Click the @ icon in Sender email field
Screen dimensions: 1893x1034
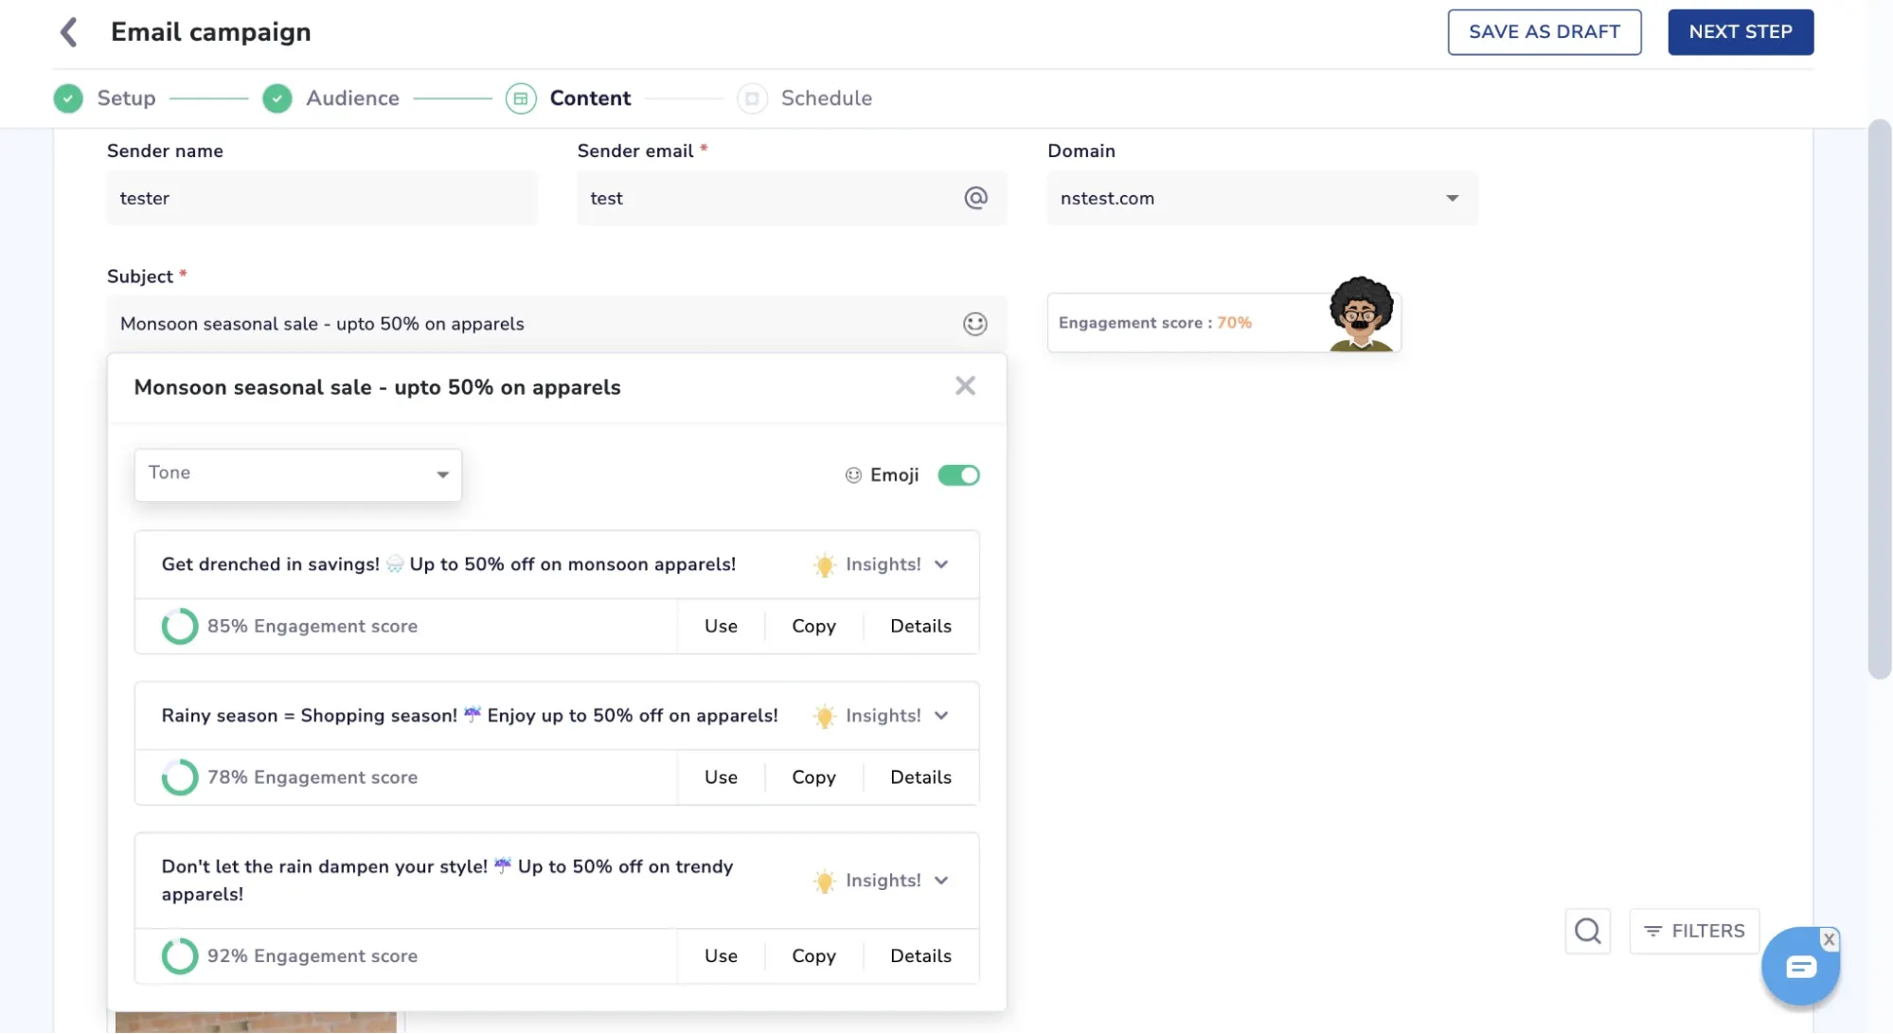(x=977, y=198)
